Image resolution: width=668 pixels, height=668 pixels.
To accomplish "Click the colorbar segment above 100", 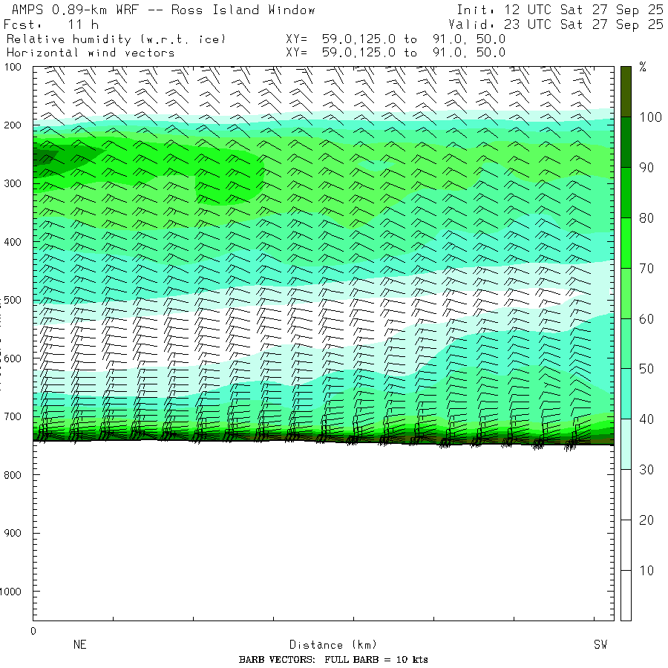I will 626,91.
